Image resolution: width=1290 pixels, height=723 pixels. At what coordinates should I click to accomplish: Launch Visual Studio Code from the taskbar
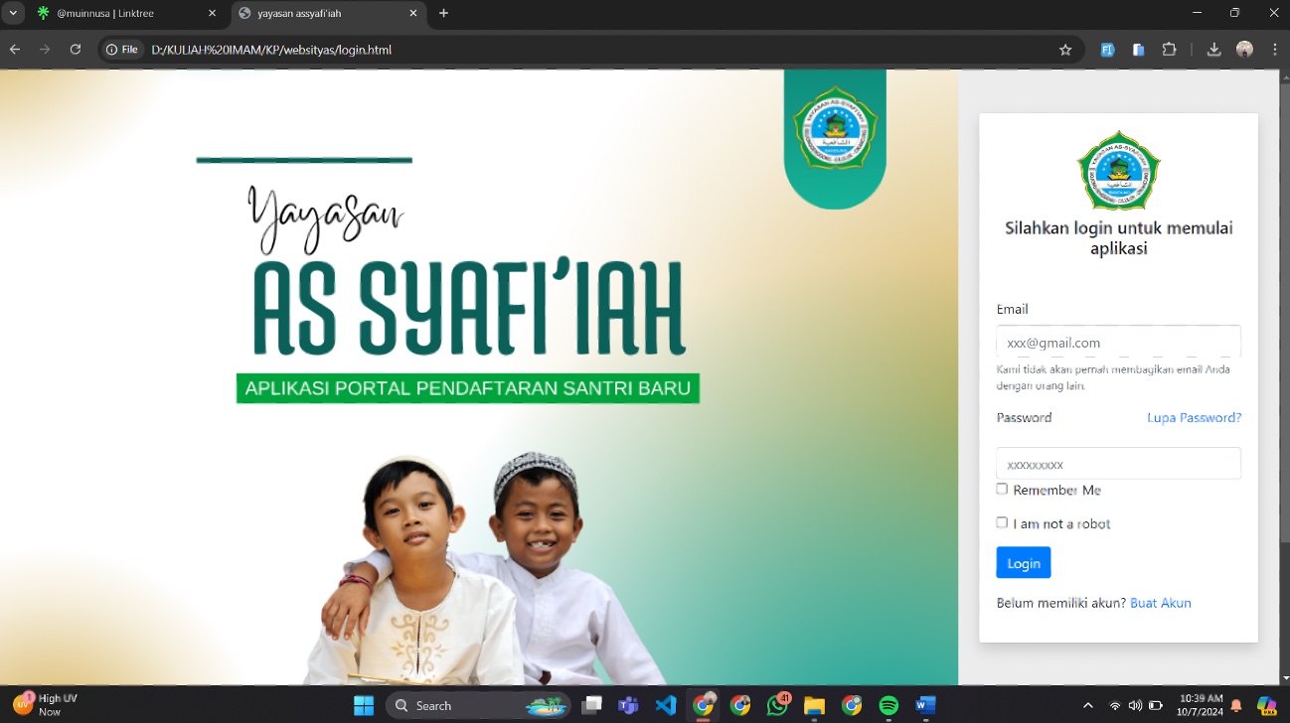666,706
